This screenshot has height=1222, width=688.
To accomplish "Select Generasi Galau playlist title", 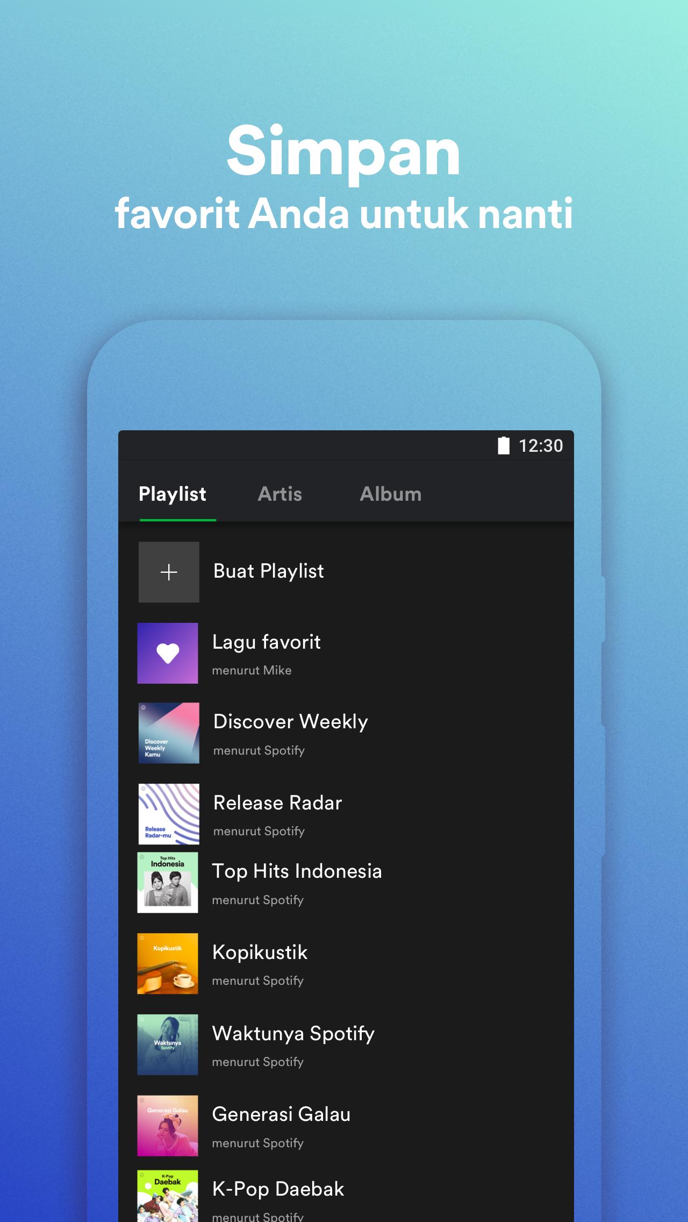I will 282,1114.
